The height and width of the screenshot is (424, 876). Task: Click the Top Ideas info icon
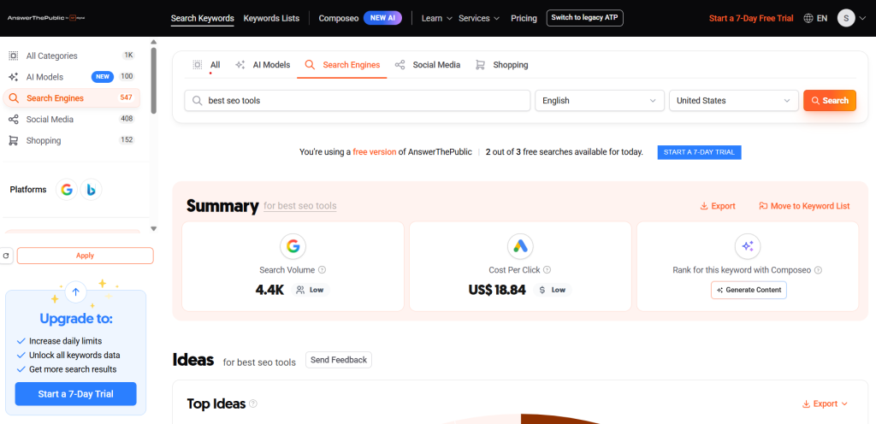coord(253,403)
